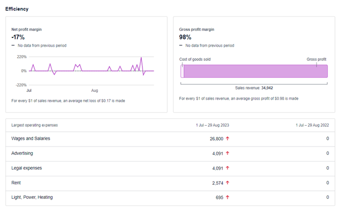Click the Net profit margin title

click(x=26, y=29)
